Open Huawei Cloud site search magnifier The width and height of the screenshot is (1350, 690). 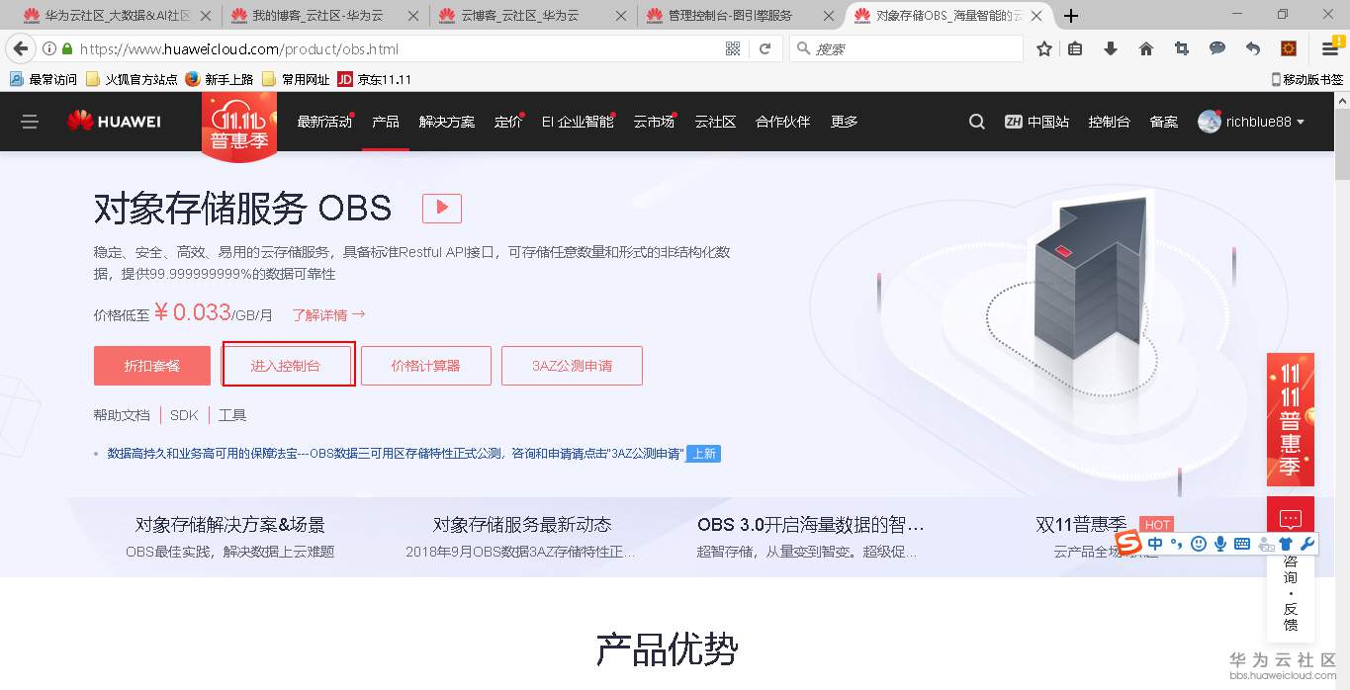tap(975, 121)
